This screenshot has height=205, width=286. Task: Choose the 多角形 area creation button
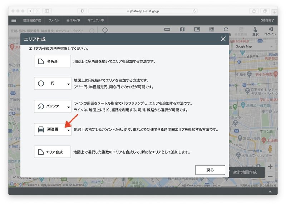pos(52,61)
